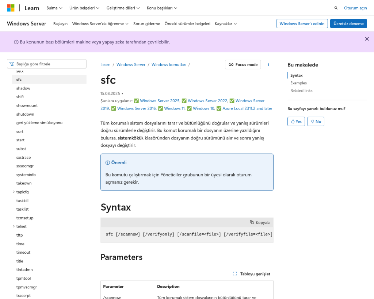The height and width of the screenshot is (299, 374).
Task: Select takeown in the sidebar
Action: click(24, 183)
